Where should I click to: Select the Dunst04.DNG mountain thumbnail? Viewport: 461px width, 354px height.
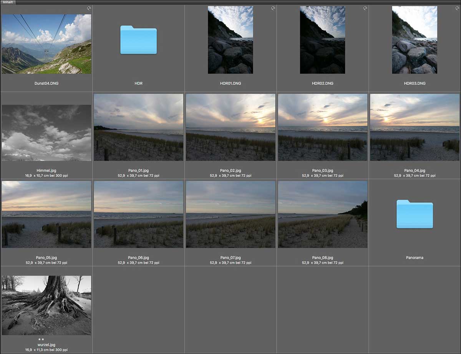point(46,44)
